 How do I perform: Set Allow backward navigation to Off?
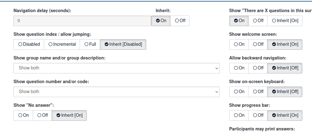tap(258, 68)
